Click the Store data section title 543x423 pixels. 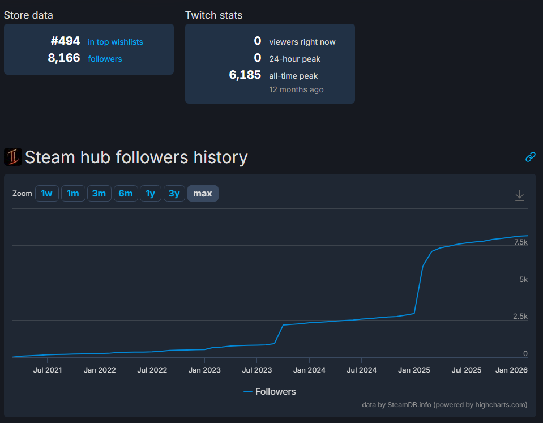click(x=28, y=15)
